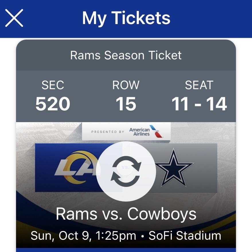The image size is (252, 252).
Task: Tap the My Tickets header title
Action: (126, 18)
